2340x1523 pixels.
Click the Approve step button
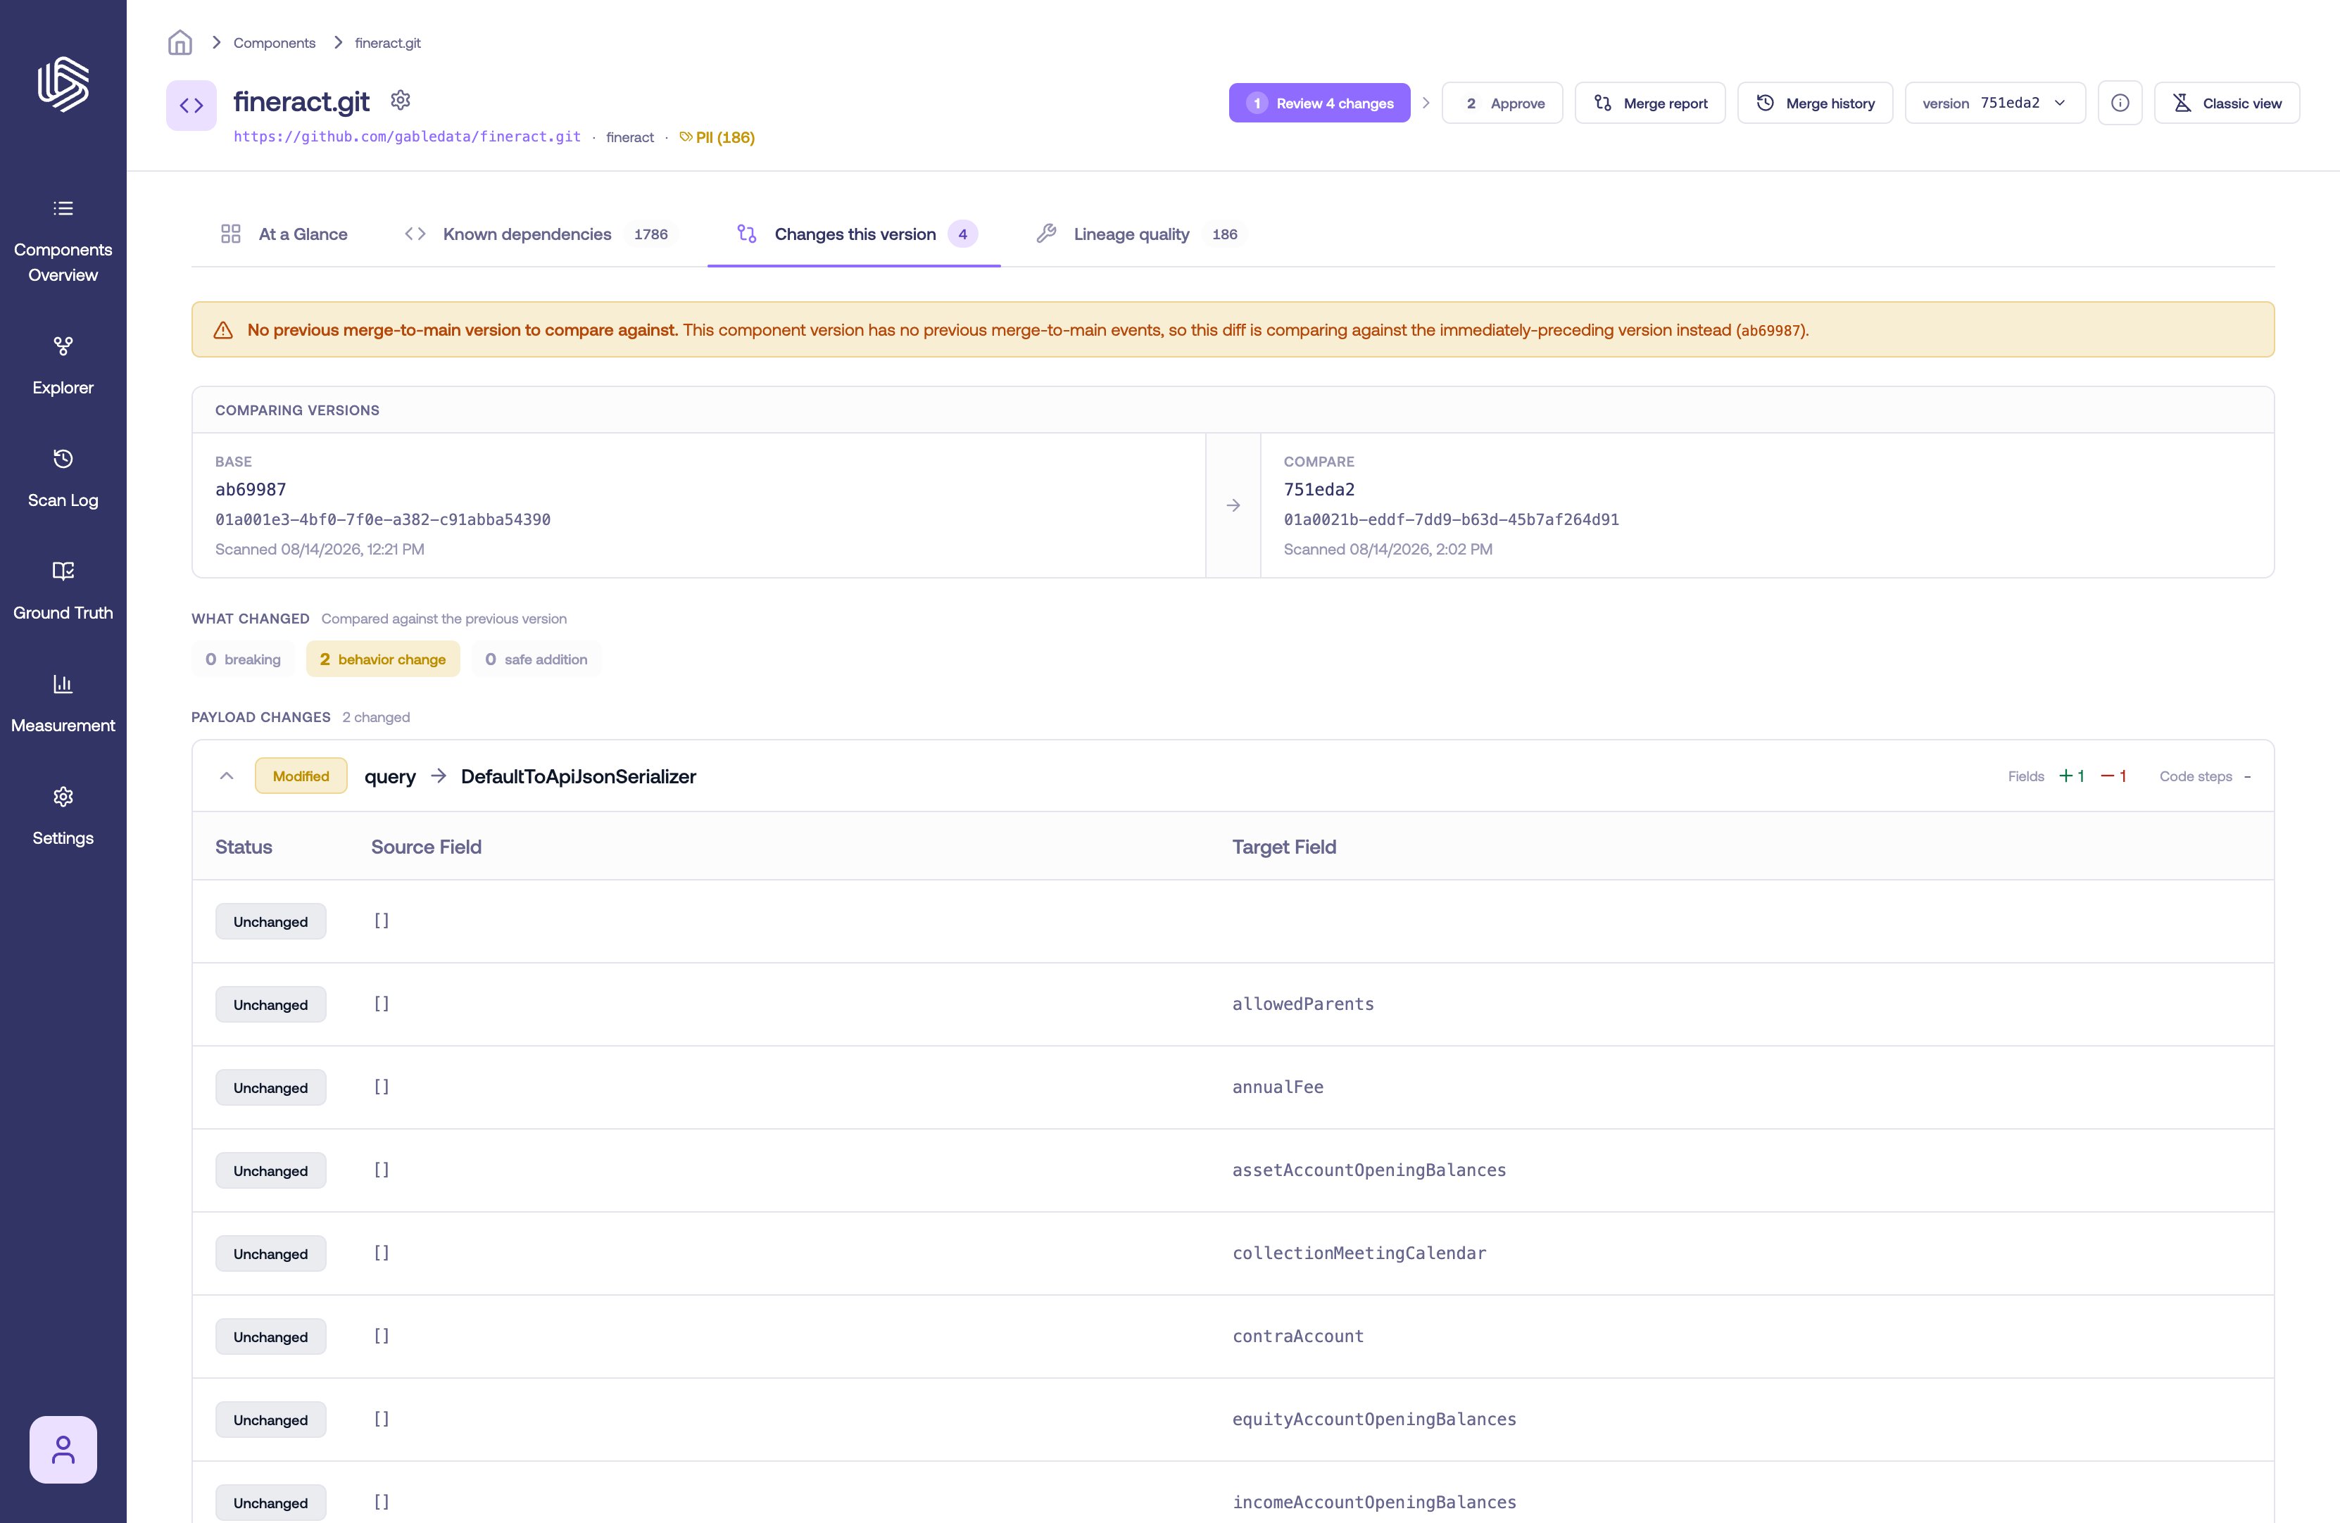point(1502,103)
